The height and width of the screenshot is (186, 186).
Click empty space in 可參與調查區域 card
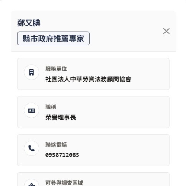point(124,181)
